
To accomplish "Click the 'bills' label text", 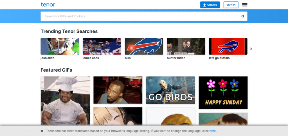I will click(128, 58).
